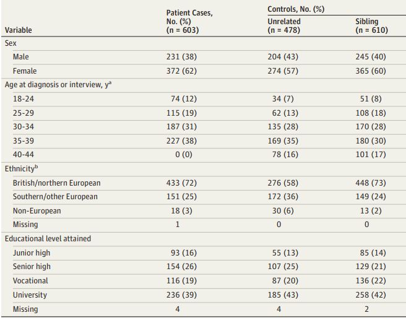This screenshot has width=406, height=318.
Task: Click the "Vocational" row label
Action: pyautogui.click(x=31, y=281)
